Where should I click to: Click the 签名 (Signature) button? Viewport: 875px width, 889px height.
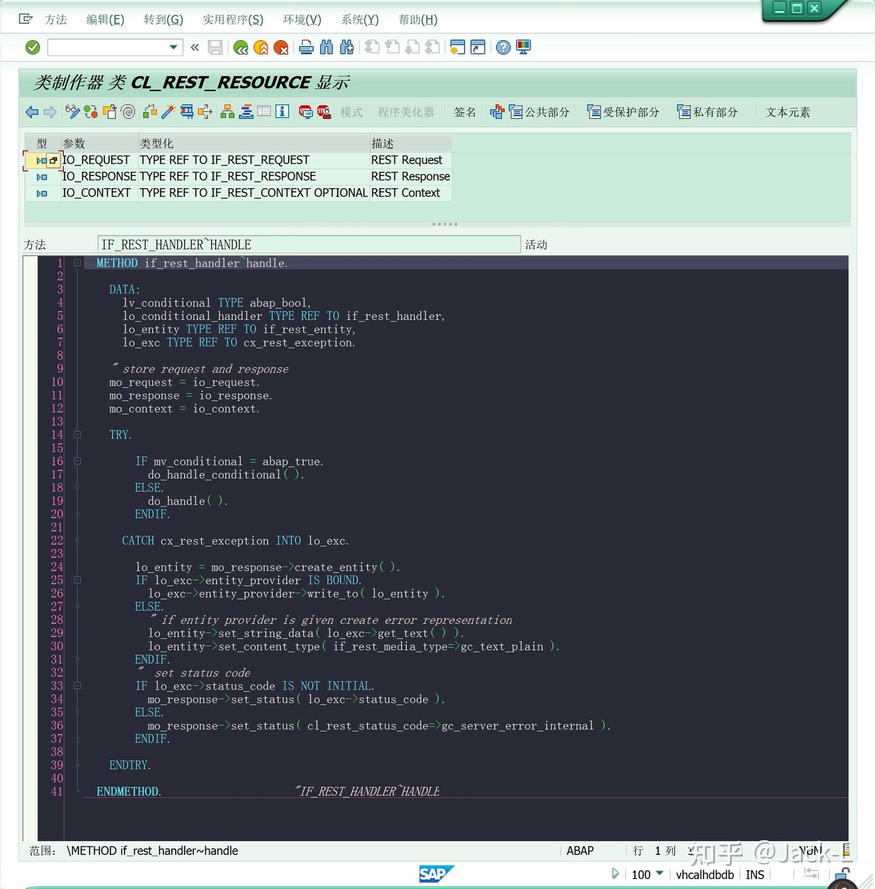[465, 112]
